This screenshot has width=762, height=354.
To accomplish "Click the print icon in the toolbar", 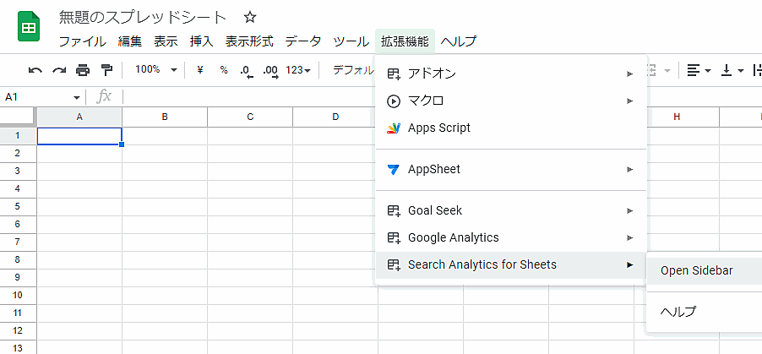I will (83, 70).
